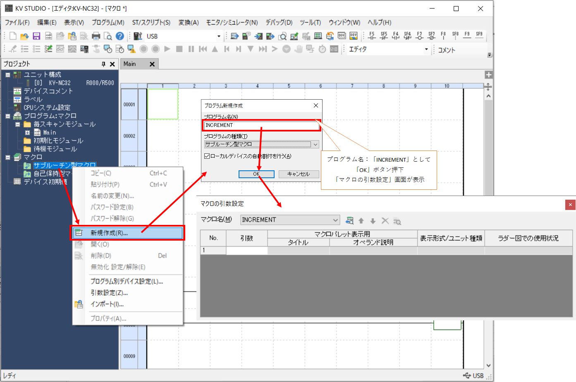Open the プログラムの種類 dropdown
This screenshot has width=576, height=382.
(x=316, y=144)
